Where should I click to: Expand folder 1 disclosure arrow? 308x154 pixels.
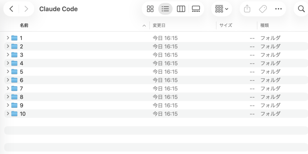pyautogui.click(x=8, y=38)
